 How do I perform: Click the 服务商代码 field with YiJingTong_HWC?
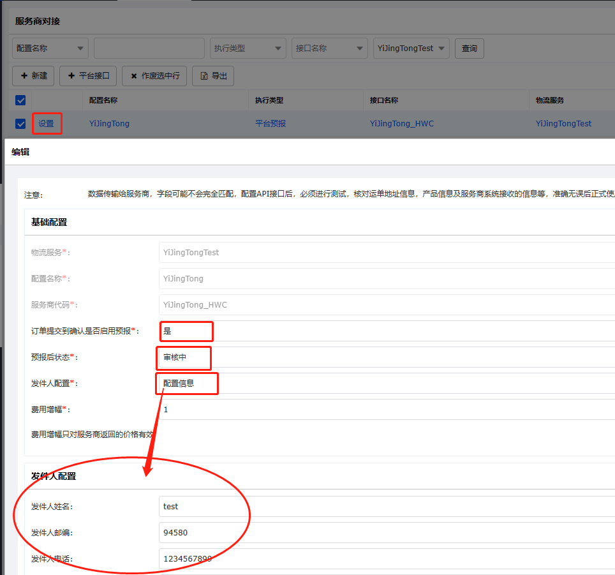[387, 305]
